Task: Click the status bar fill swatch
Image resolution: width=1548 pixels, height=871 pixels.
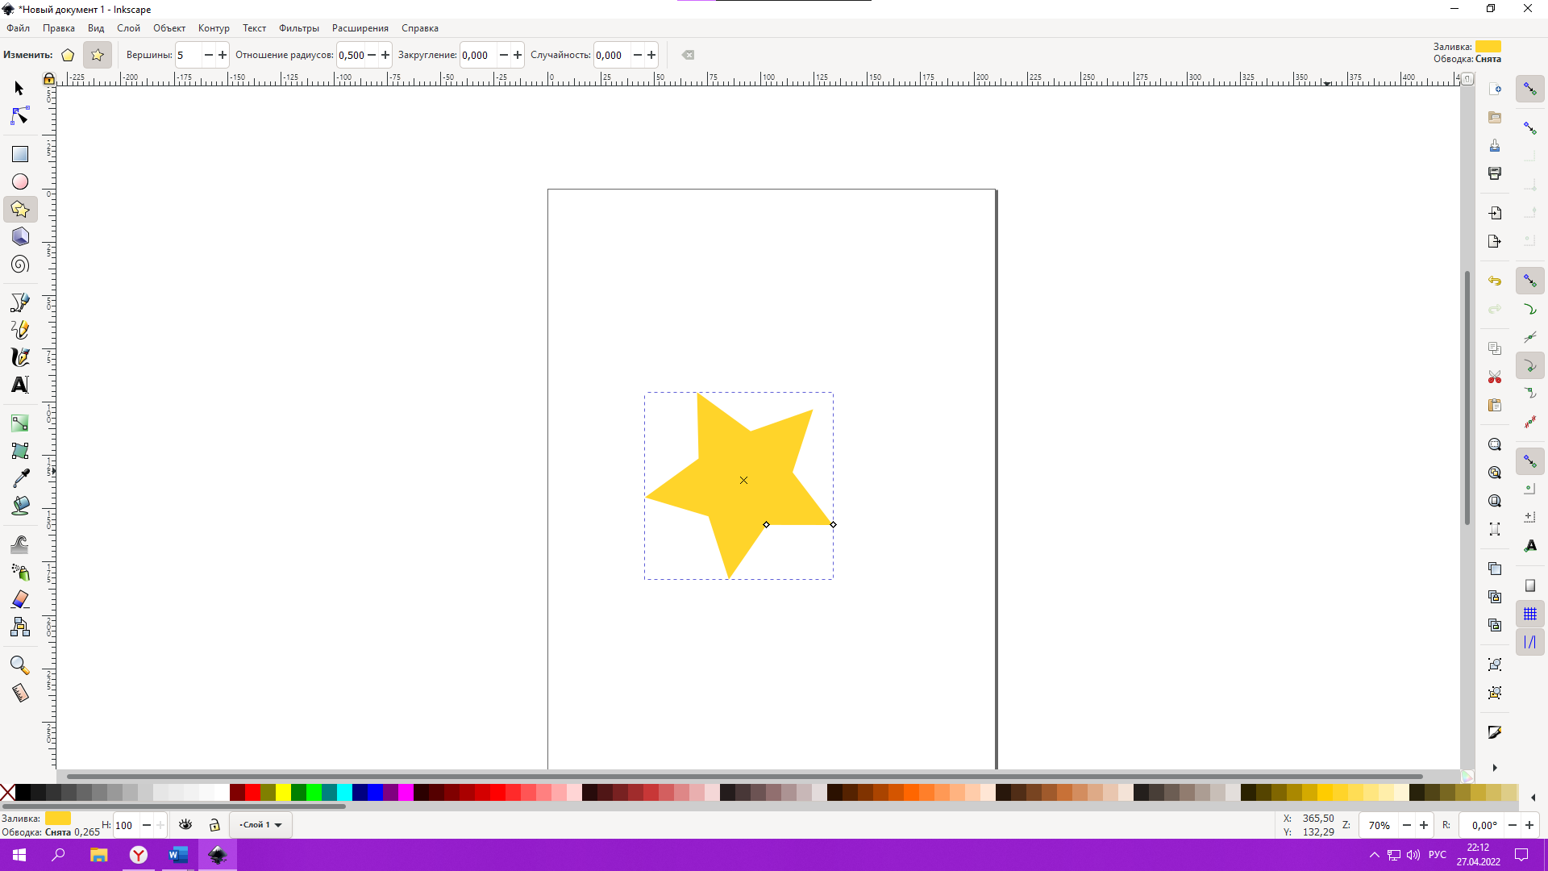Action: [58, 818]
